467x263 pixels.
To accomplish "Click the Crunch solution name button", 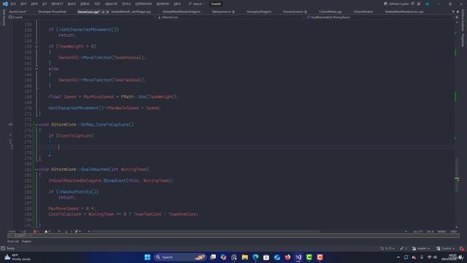I will [x=216, y=4].
